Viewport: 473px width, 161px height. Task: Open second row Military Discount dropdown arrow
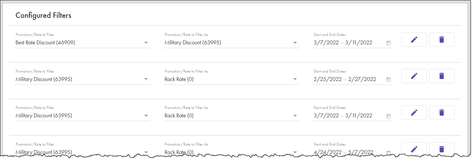(146, 79)
